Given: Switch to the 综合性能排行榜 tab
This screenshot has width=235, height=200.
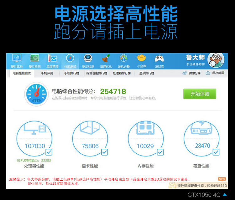Looking at the screenshot, I should pos(97,73).
